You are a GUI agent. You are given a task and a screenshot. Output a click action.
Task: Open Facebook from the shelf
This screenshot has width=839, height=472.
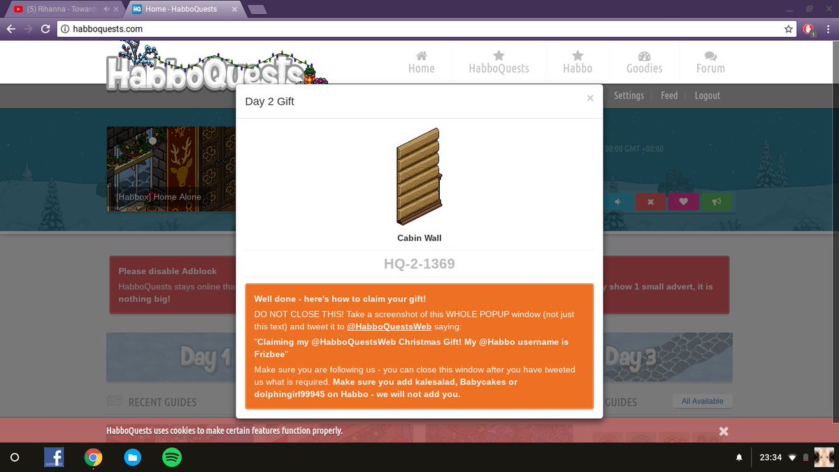pos(54,457)
